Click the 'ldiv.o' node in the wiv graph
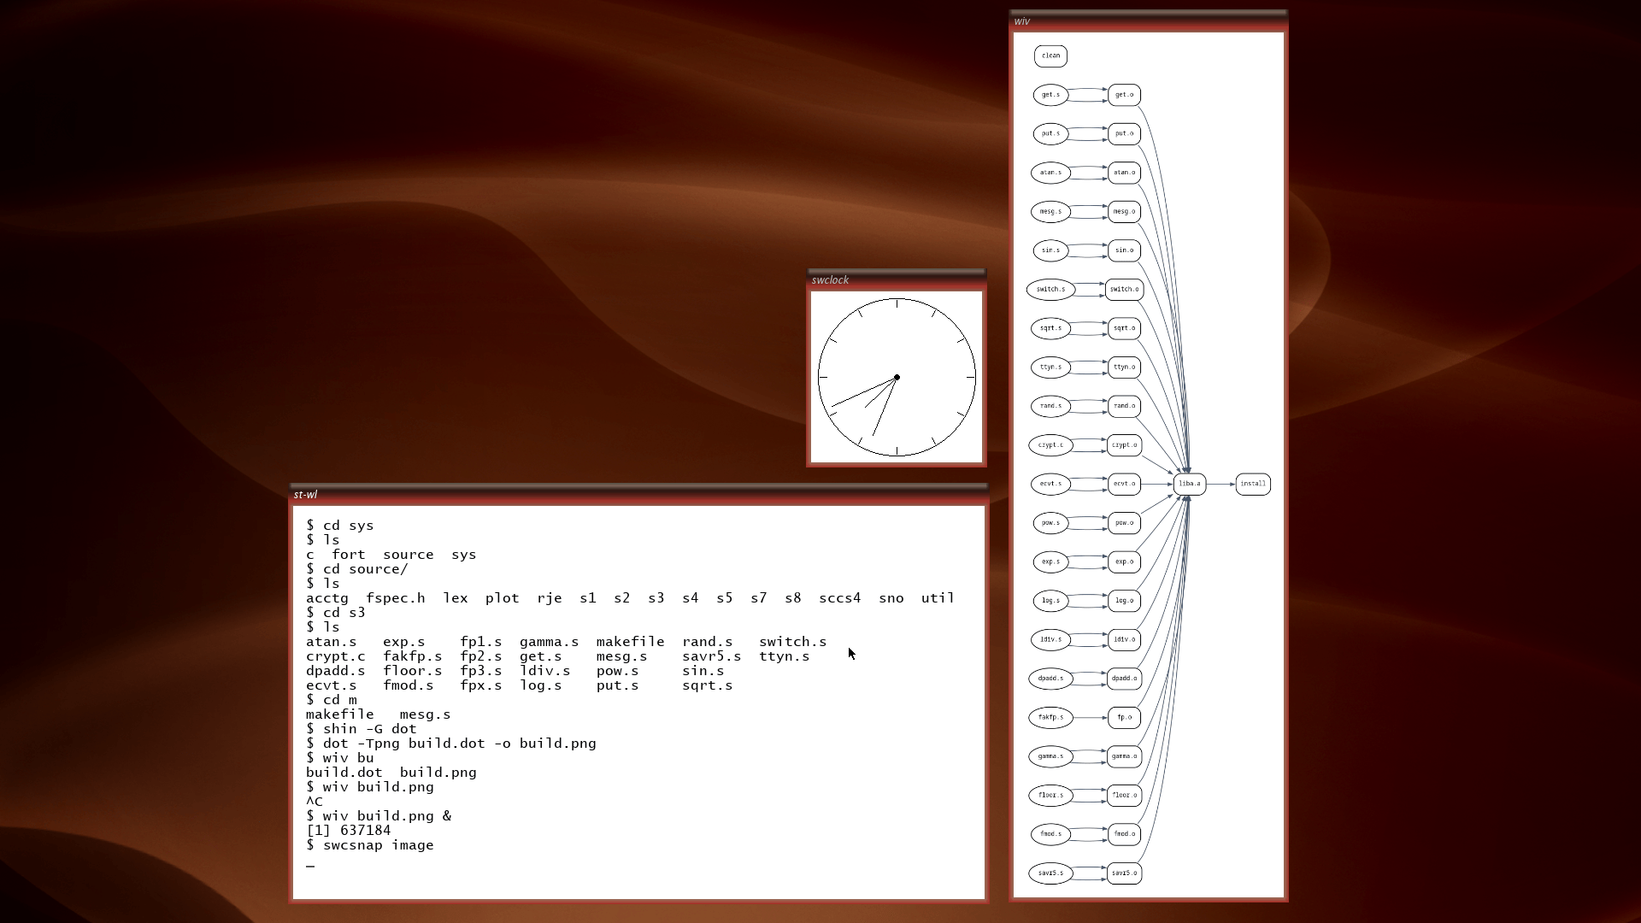 pyautogui.click(x=1124, y=639)
